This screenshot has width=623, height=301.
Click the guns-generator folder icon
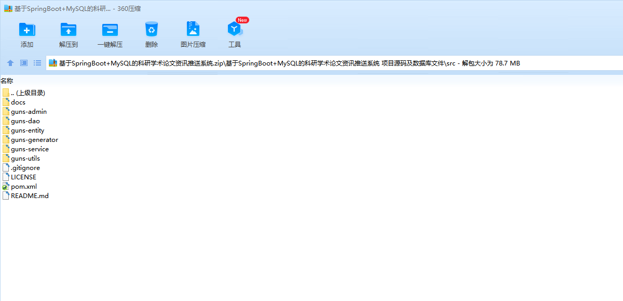tap(6, 139)
